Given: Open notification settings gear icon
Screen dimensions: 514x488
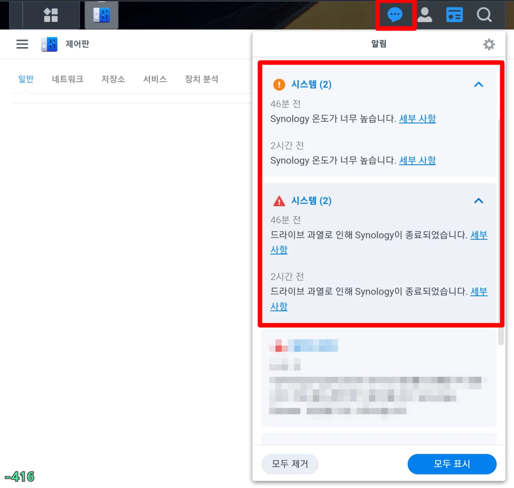Looking at the screenshot, I should click(489, 44).
